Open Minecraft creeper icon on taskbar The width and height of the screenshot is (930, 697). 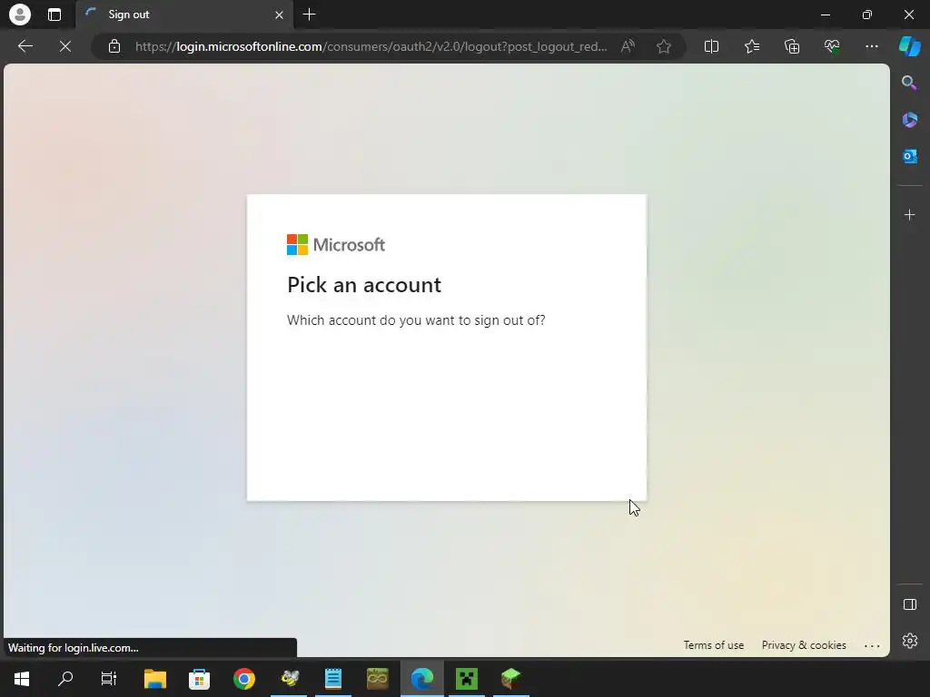(x=467, y=679)
